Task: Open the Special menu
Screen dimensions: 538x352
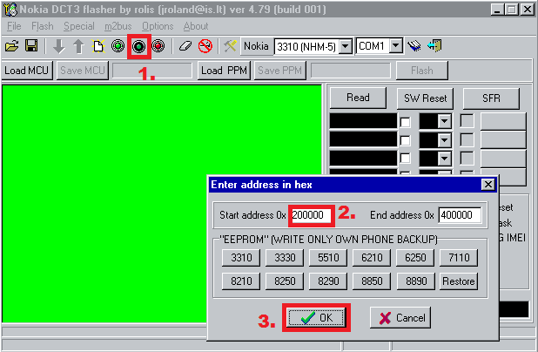Action: point(79,26)
